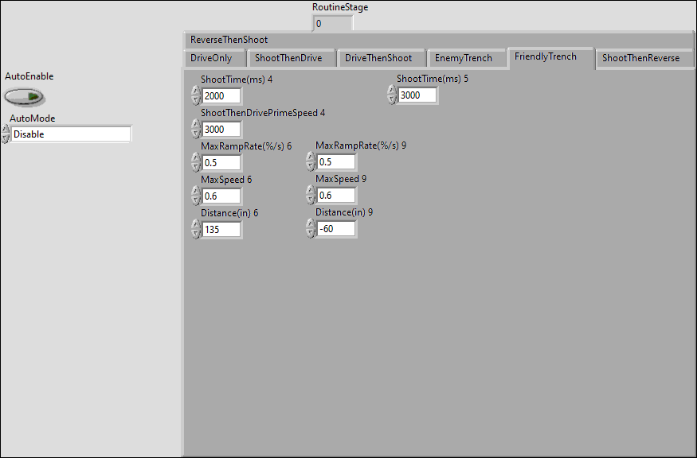Open the ShootThenDrive tab
The image size is (697, 458).
[x=288, y=58]
